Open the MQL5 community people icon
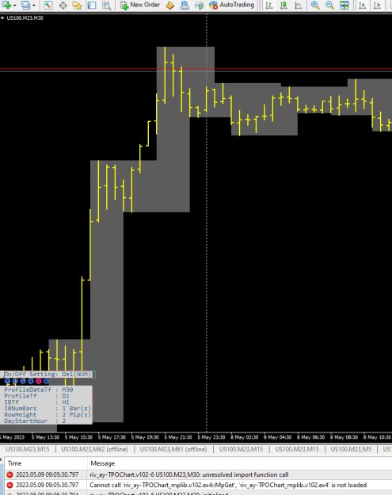Image resolution: width=392 pixels, height=495 pixels. point(185,5)
